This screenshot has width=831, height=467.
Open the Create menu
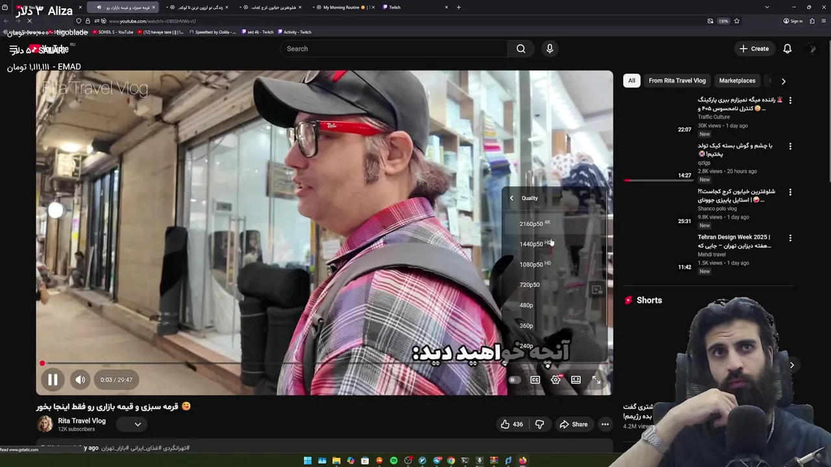(754, 49)
